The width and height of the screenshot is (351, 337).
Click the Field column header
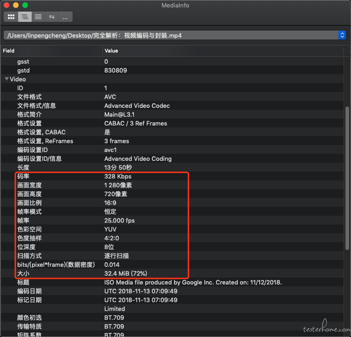click(8, 51)
